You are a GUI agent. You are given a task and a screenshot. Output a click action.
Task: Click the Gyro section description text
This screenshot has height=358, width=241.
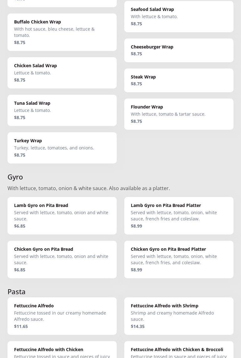(89, 188)
